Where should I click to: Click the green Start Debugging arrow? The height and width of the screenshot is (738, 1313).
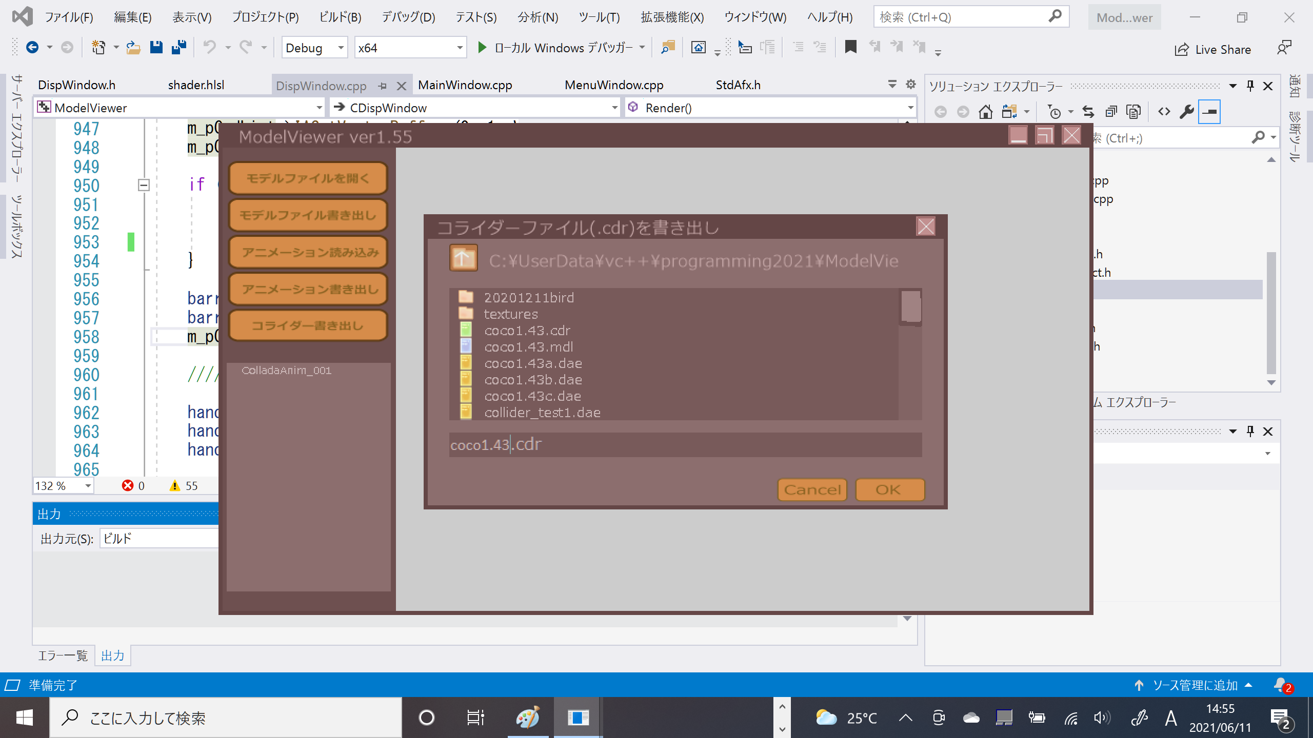[x=482, y=48]
